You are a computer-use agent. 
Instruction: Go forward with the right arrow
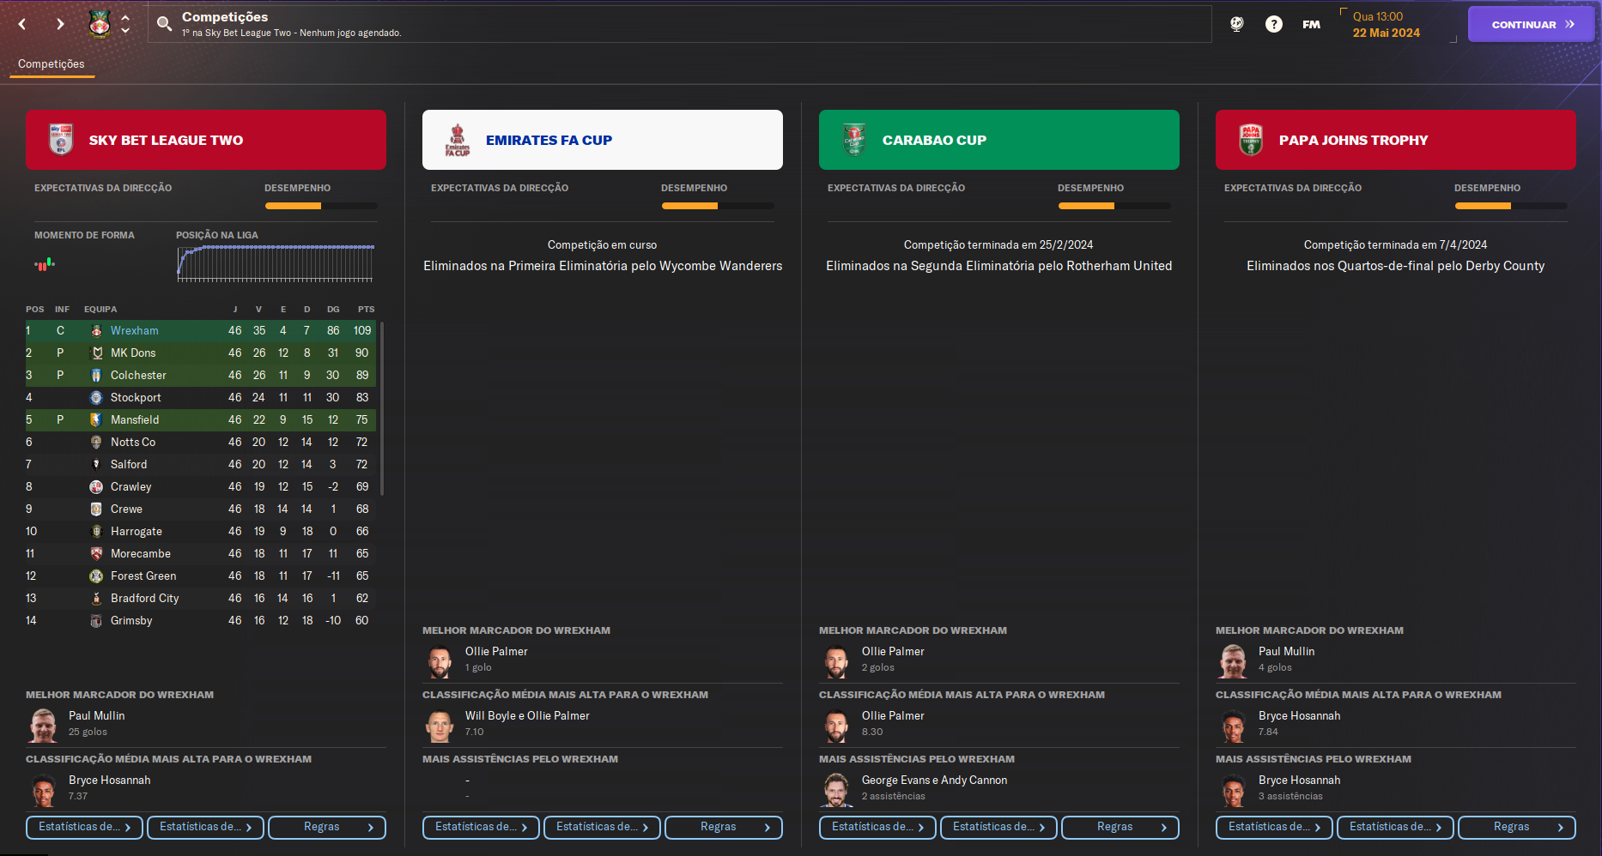(60, 24)
